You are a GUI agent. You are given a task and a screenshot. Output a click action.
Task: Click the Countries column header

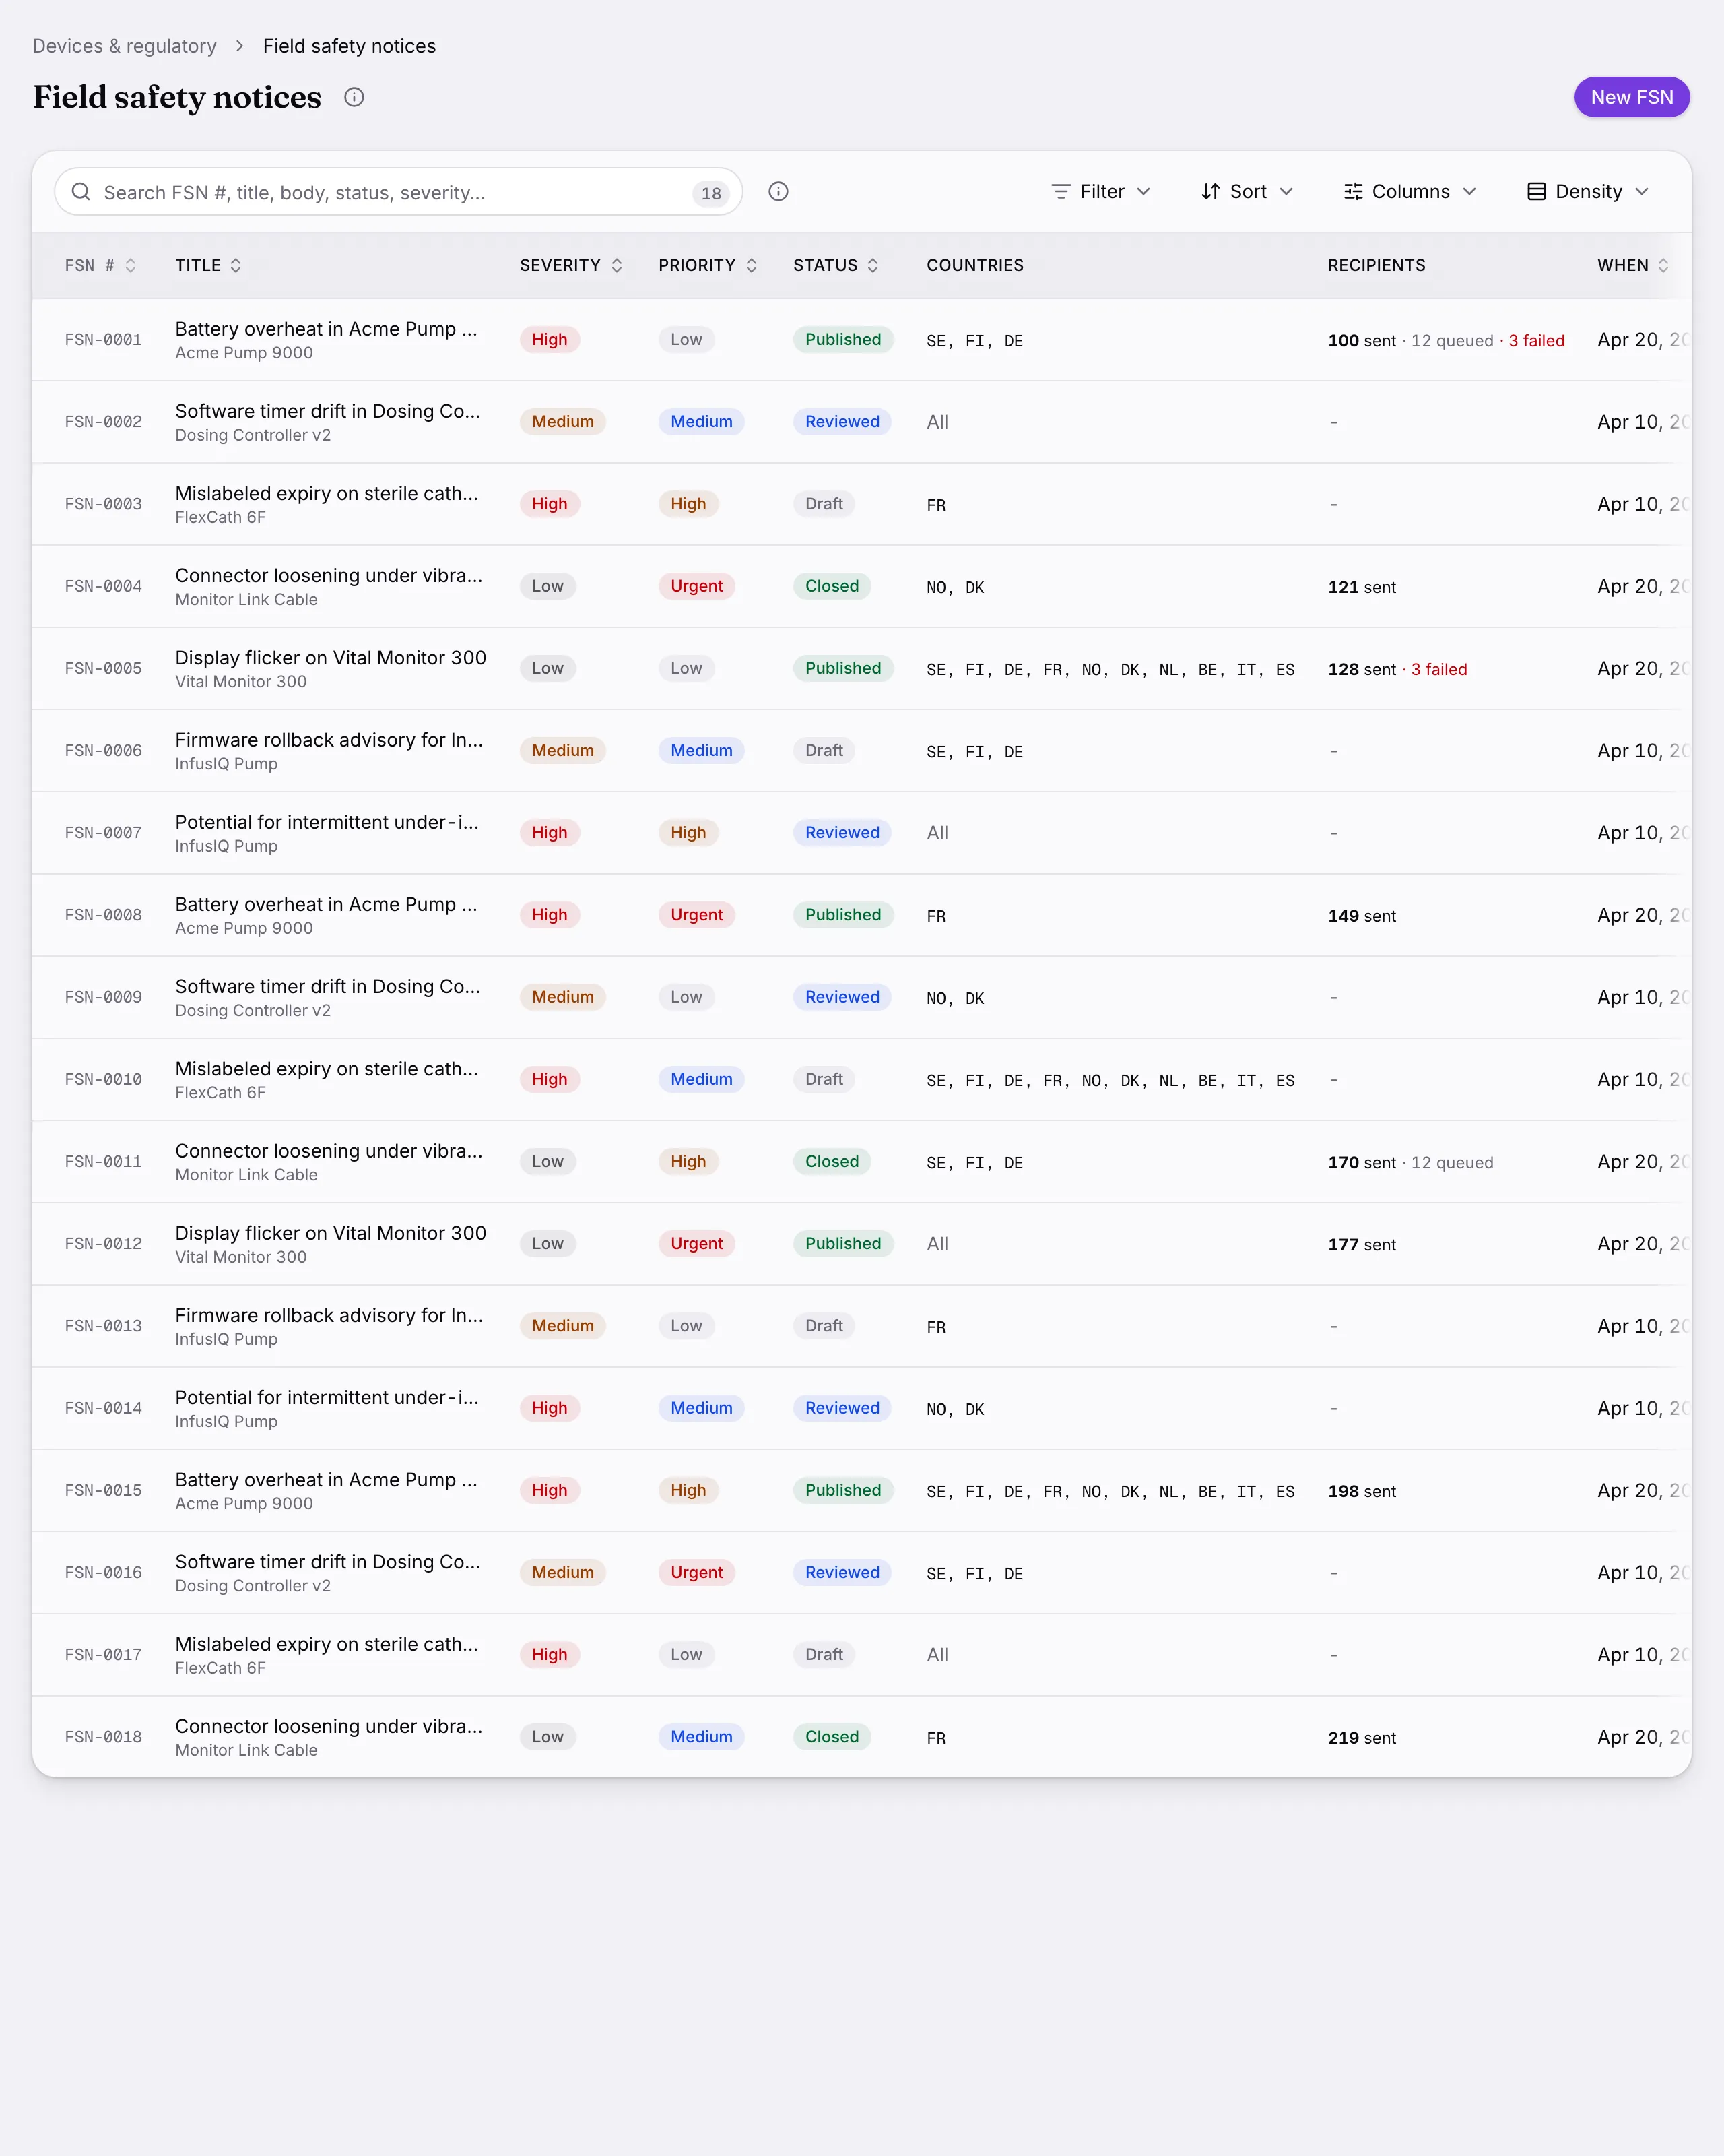974,265
